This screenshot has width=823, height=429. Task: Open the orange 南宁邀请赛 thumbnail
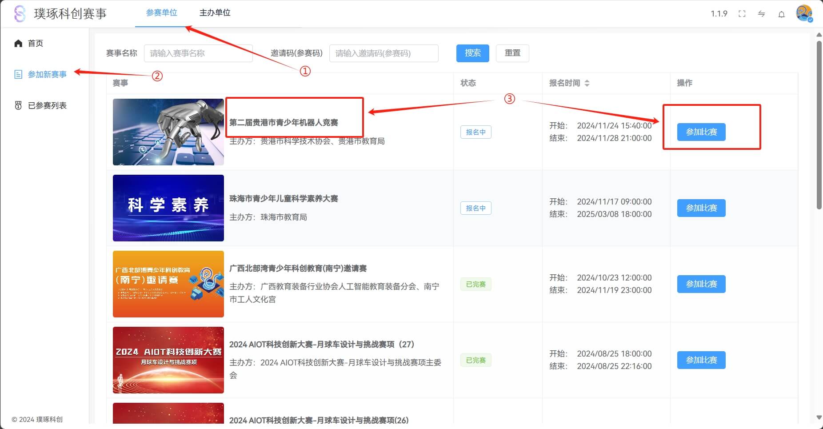point(168,284)
